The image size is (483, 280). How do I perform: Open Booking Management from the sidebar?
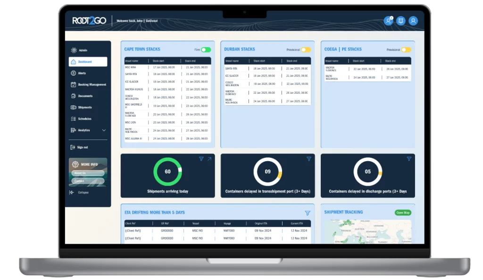88,85
